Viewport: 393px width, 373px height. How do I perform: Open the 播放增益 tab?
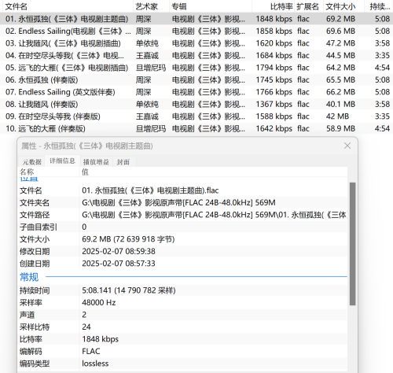click(96, 162)
